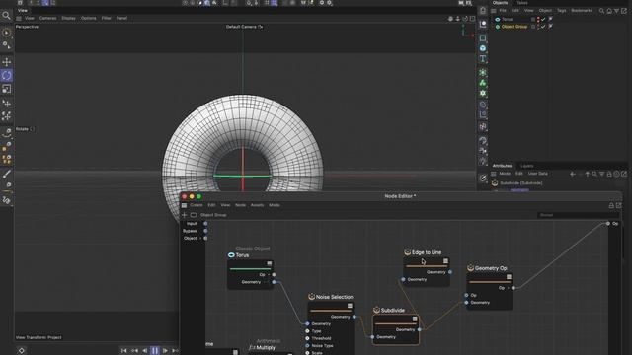632x355 pixels.
Task: Open Bookmarks menu in Objects manager
Action: click(x=582, y=11)
